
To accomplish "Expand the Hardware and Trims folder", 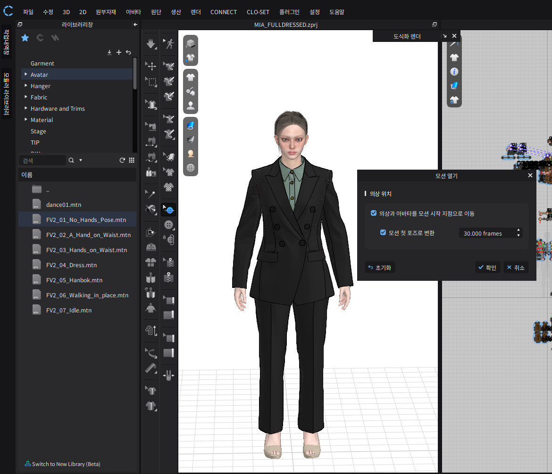I will click(x=26, y=108).
